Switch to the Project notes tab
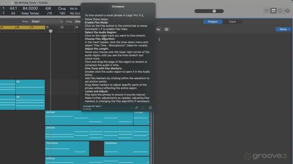Viewport: 293px width, 164px height. (x=212, y=22)
